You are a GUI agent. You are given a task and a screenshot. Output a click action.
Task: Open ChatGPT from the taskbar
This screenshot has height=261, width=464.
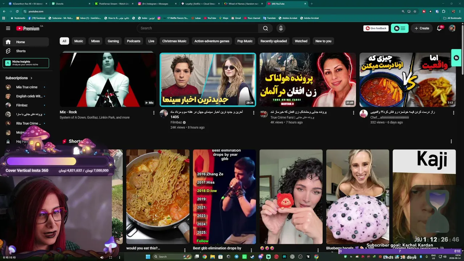[292, 257]
